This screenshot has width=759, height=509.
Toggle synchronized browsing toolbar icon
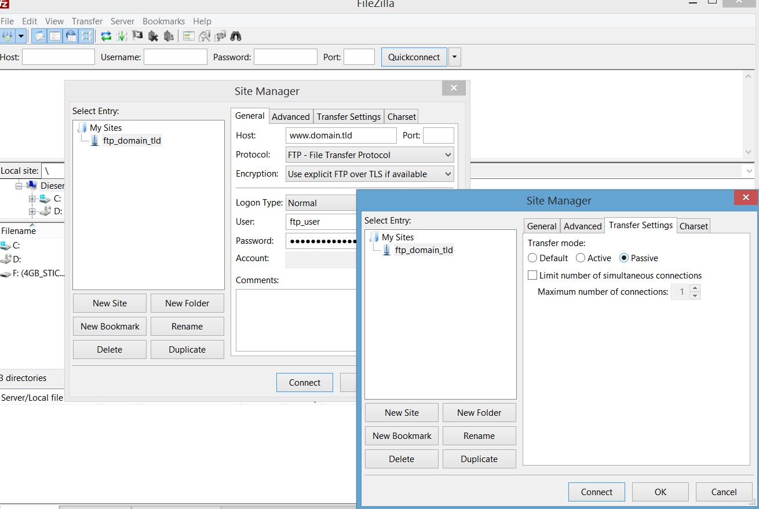(x=220, y=36)
